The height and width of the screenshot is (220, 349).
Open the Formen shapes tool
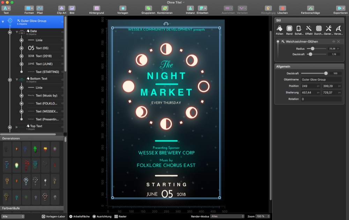[29, 10]
